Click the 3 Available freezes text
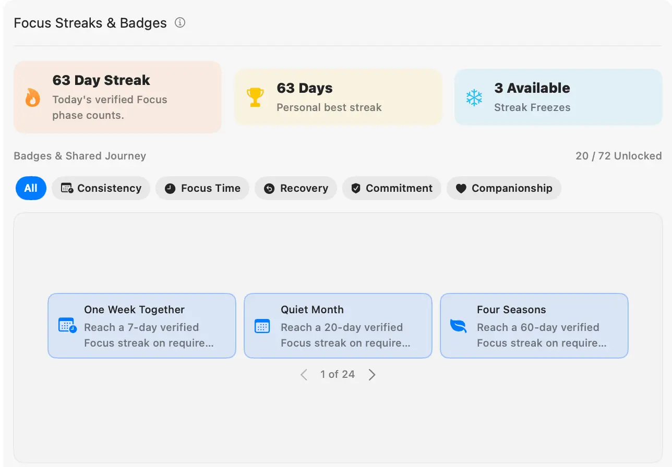 click(x=532, y=88)
